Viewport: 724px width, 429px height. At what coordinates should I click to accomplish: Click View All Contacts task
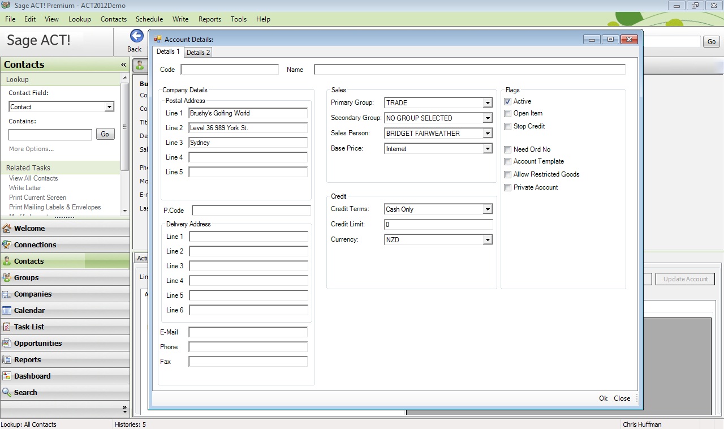[x=33, y=178]
